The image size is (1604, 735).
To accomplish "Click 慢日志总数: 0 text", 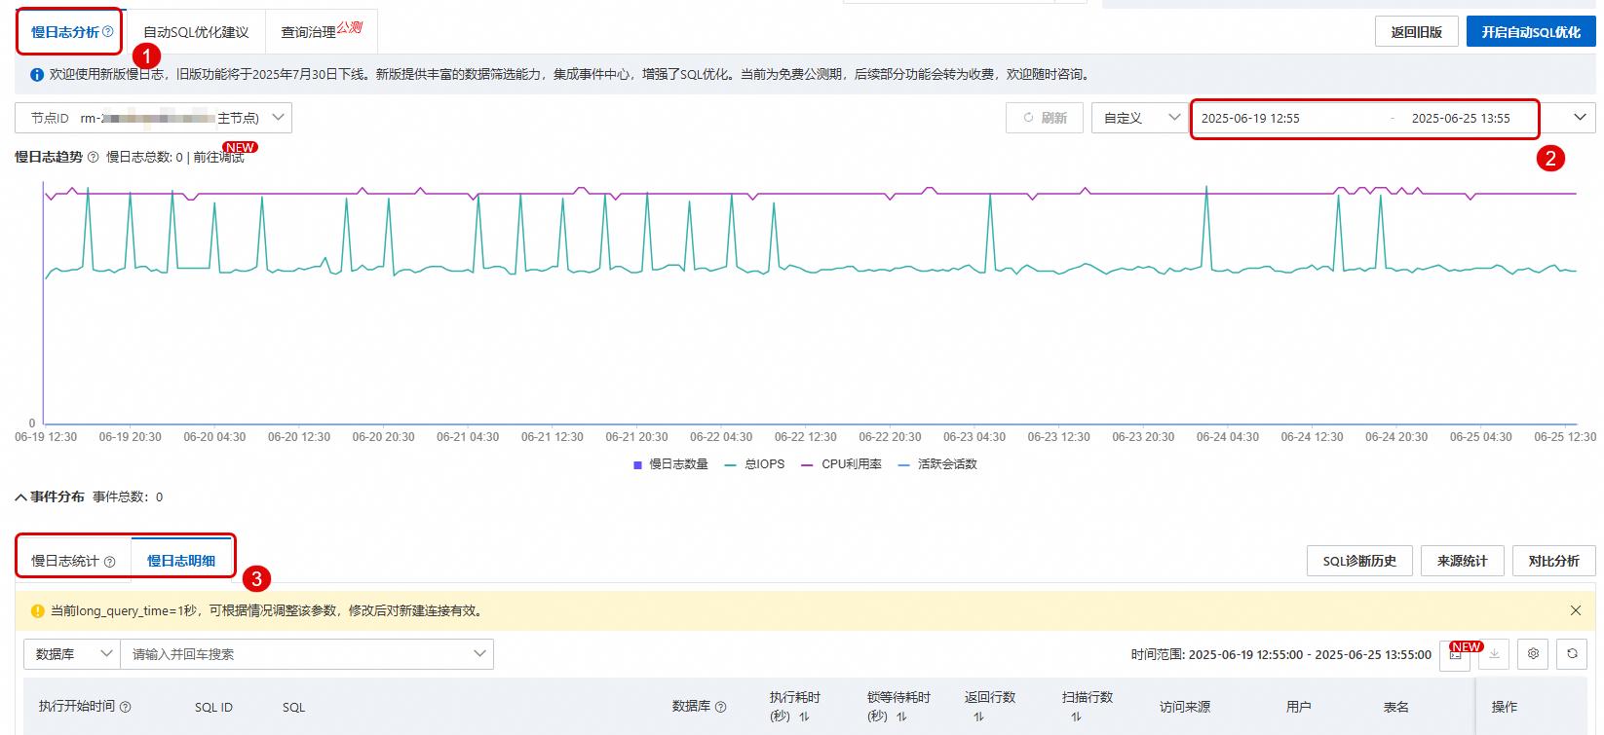I will [x=144, y=158].
